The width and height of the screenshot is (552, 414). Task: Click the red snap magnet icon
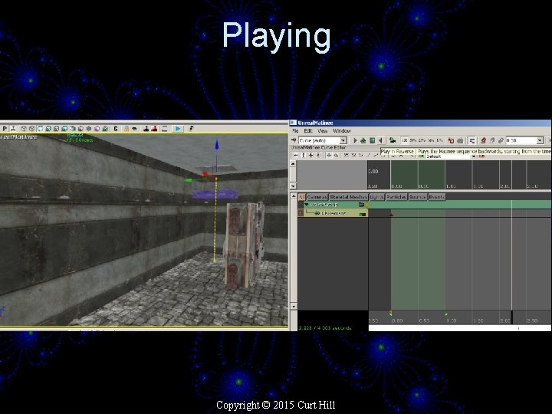[x=483, y=140]
